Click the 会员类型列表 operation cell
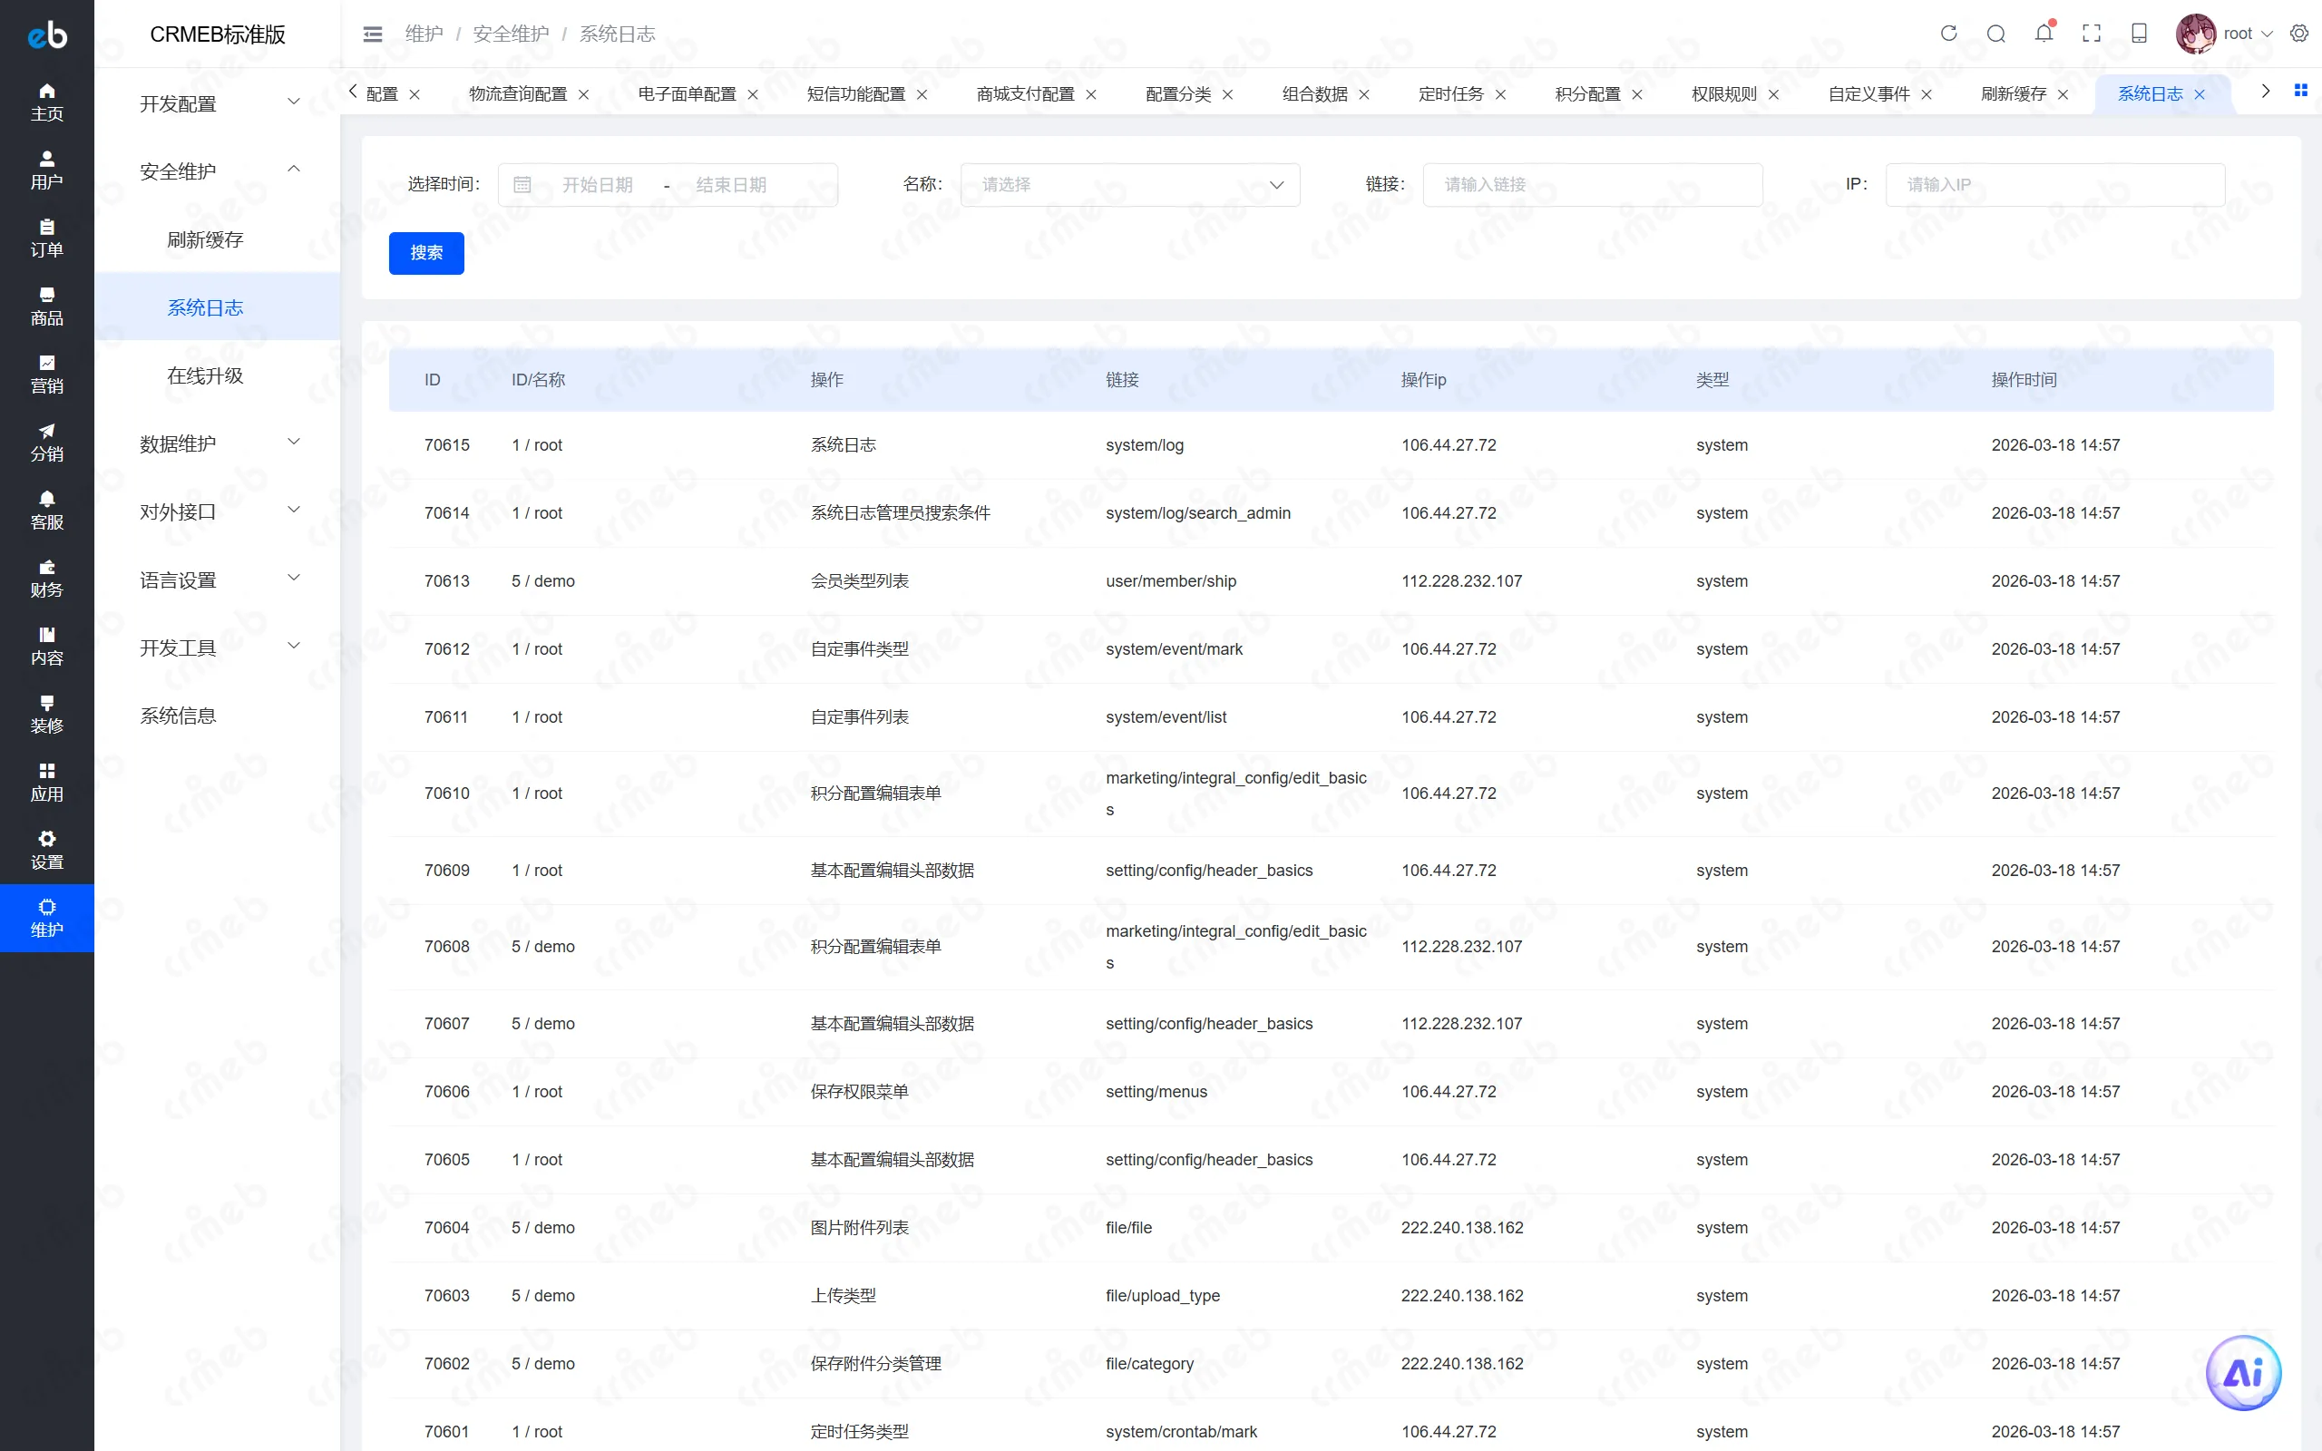2322x1451 pixels. [x=859, y=581]
